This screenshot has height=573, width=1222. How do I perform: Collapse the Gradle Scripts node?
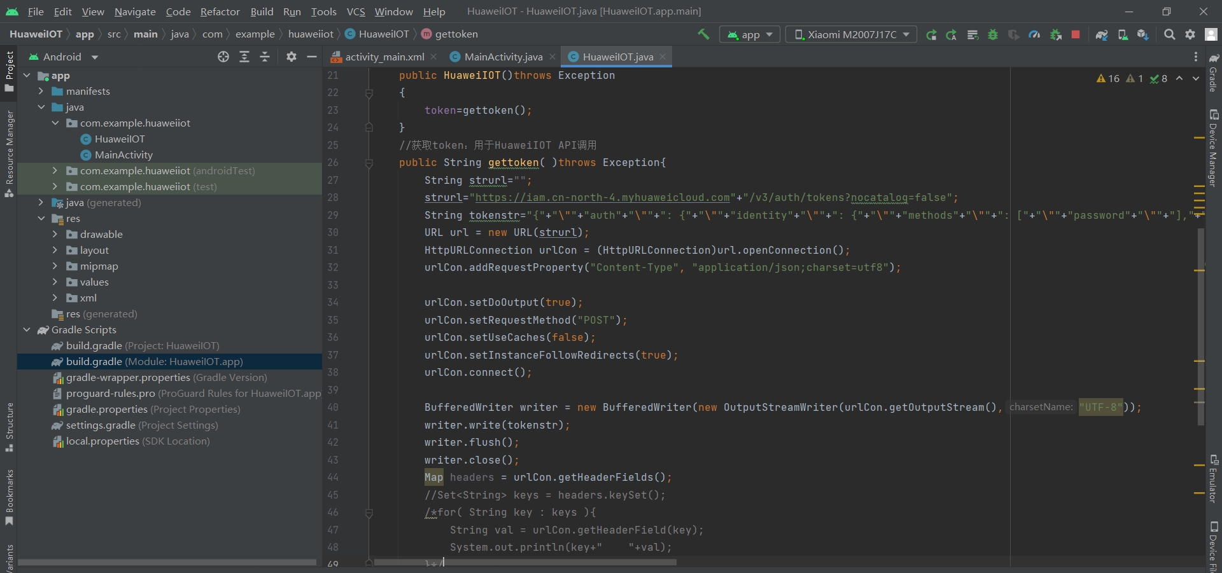(27, 330)
